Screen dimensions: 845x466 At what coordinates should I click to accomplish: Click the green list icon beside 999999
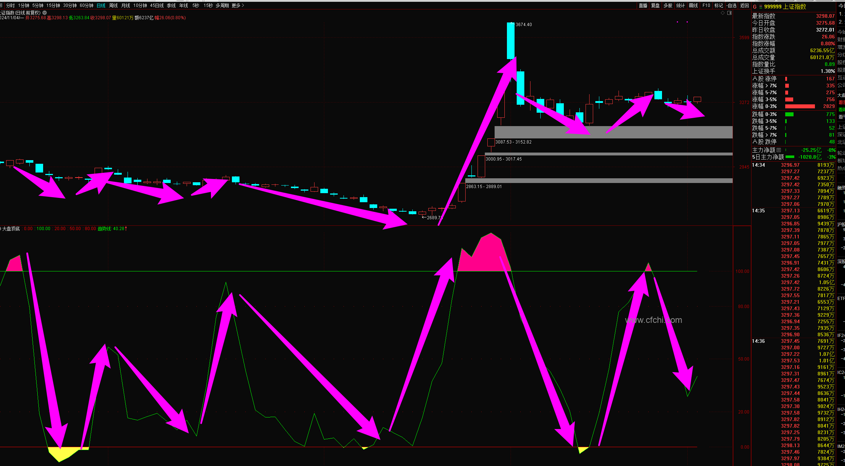tap(761, 7)
